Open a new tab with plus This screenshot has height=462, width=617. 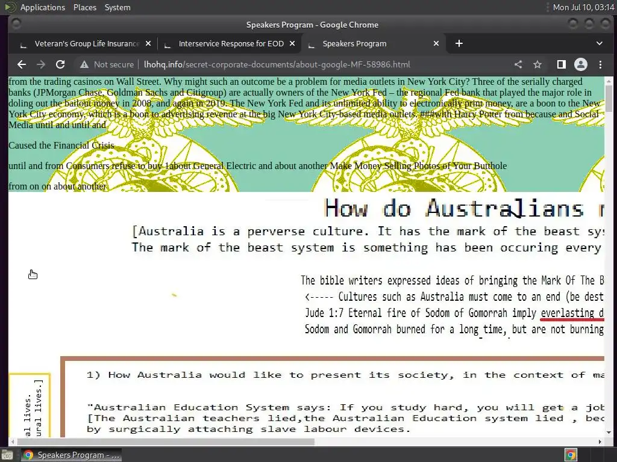click(459, 43)
